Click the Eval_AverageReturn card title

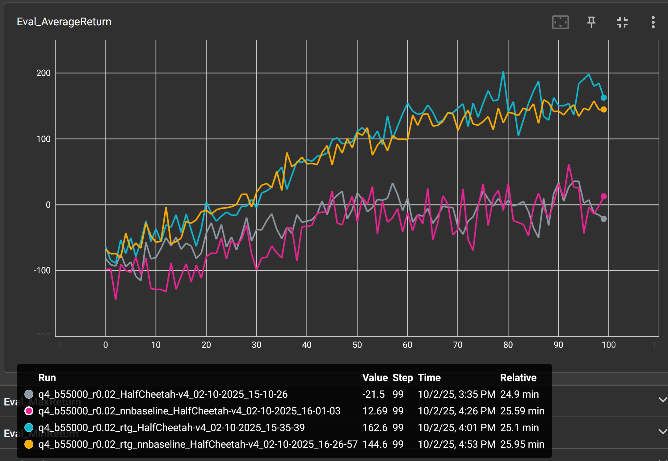click(x=64, y=22)
